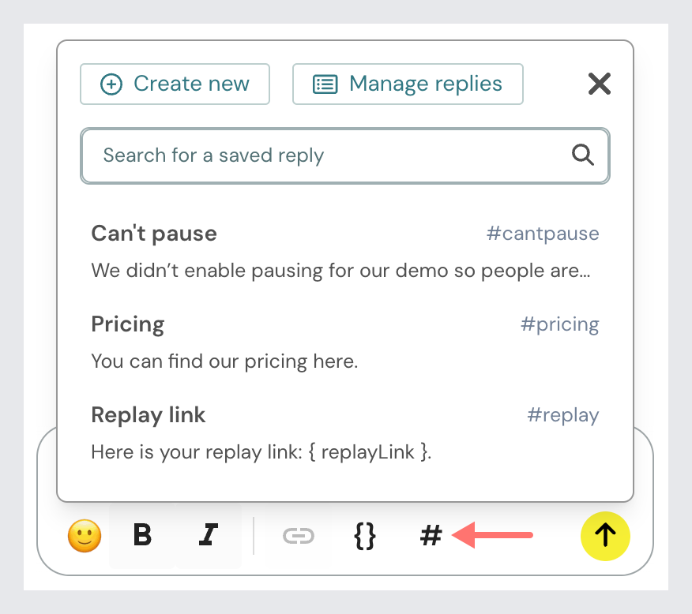Click the plus circle icon in Create new
The image size is (692, 614).
click(112, 84)
